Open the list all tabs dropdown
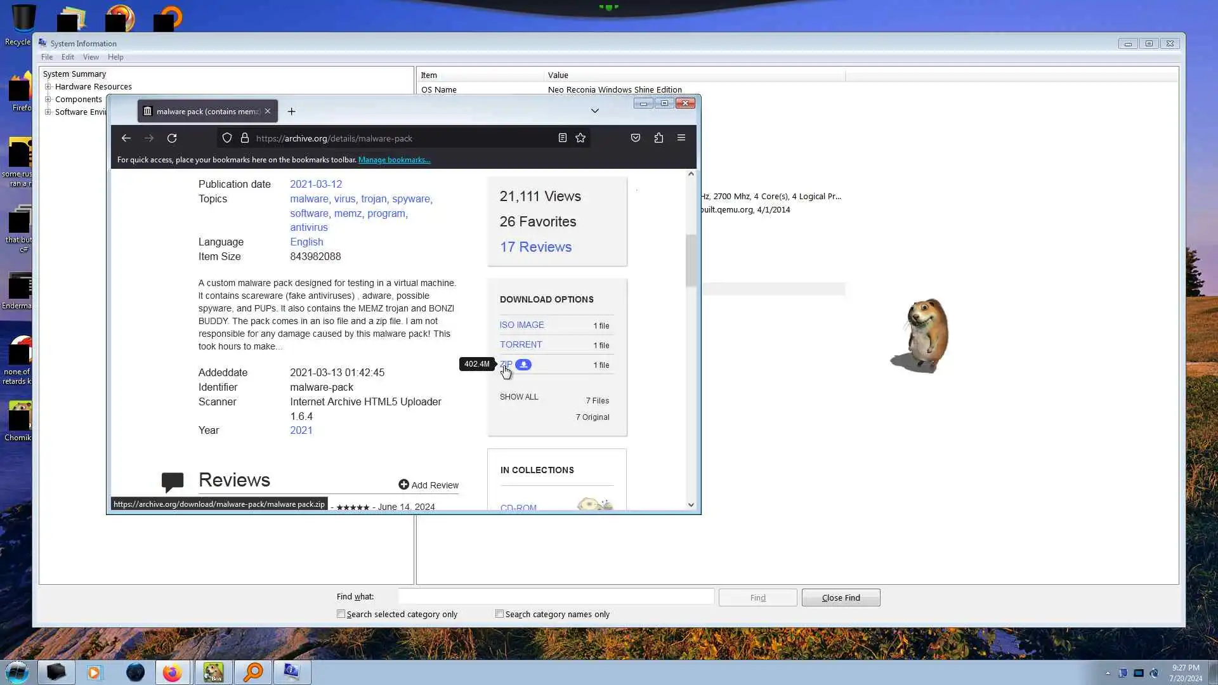Image resolution: width=1218 pixels, height=685 pixels. click(x=595, y=111)
